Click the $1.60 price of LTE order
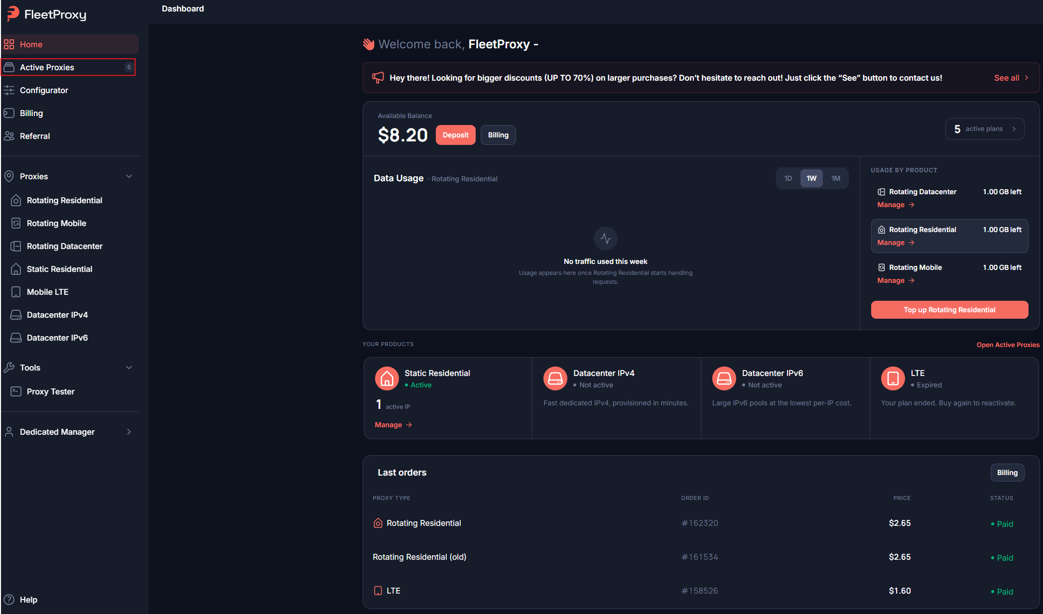Viewport: 1043px width, 614px height. (x=900, y=591)
